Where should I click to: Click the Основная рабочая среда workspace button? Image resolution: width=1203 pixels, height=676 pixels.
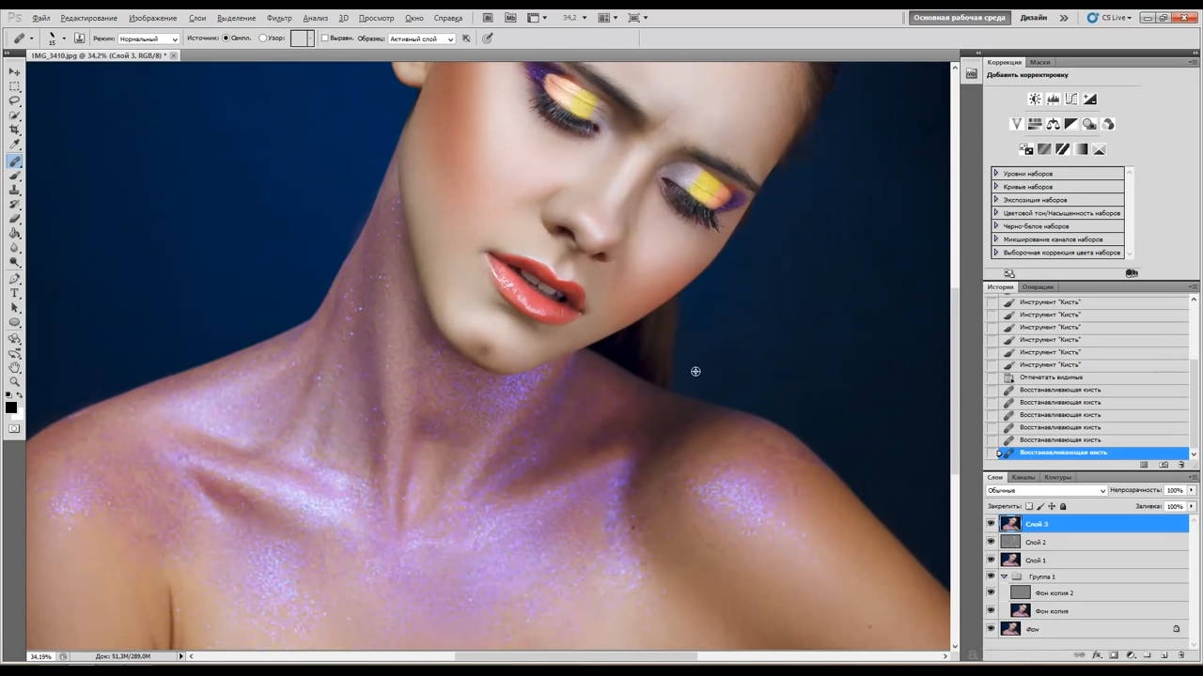960,18
